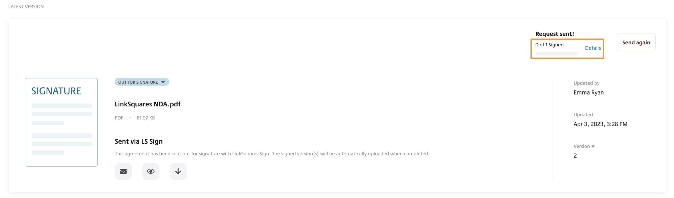This screenshot has height=198, width=674.
Task: Preview the document with the eye icon
Action: pyautogui.click(x=151, y=171)
